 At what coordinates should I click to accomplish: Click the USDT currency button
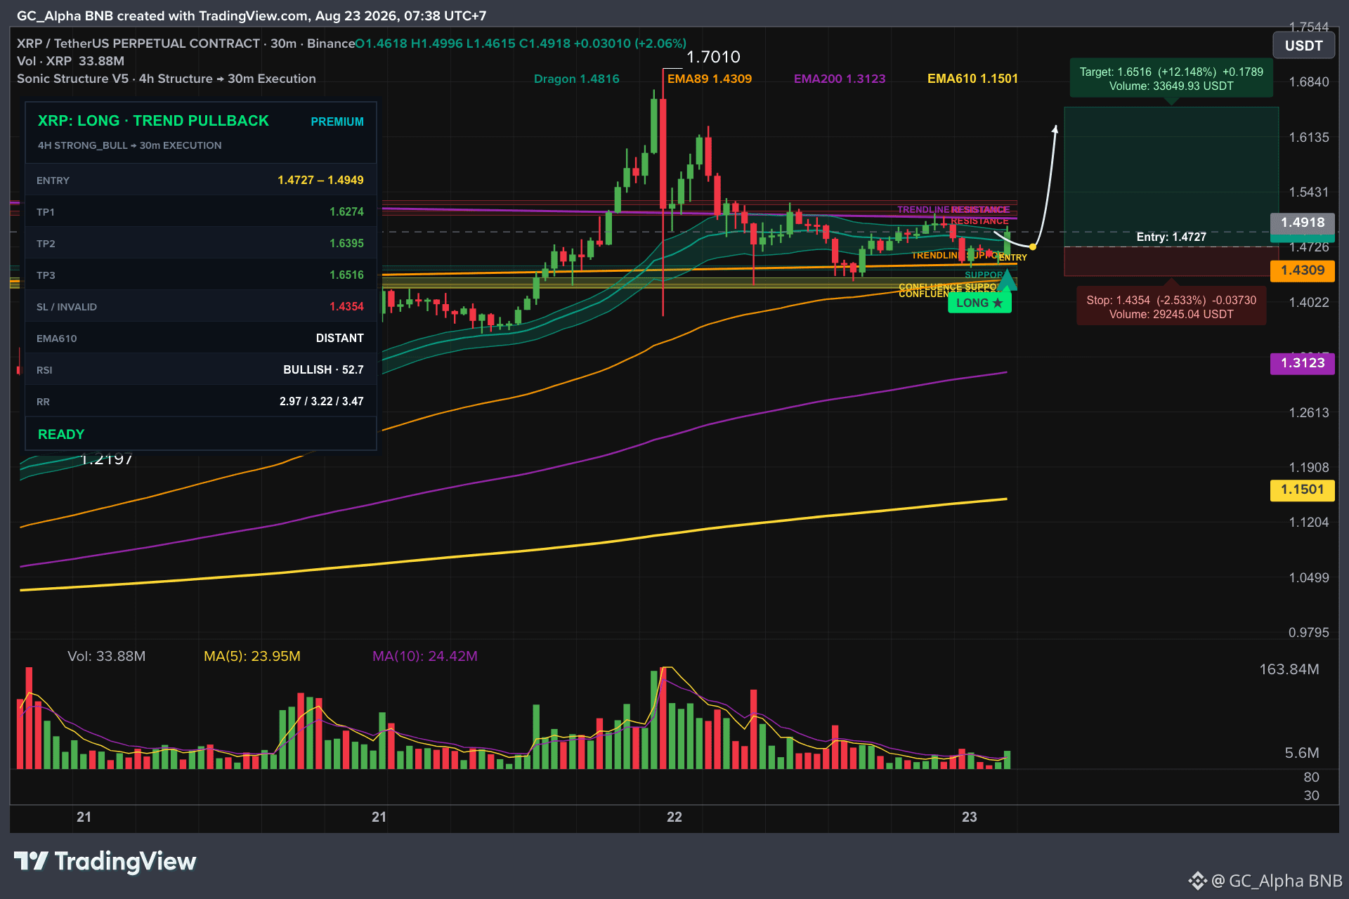(x=1303, y=46)
